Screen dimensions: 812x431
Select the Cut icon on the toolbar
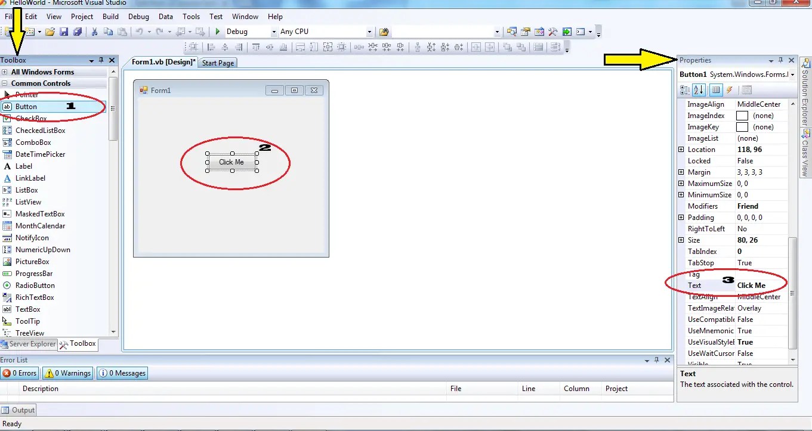tap(93, 31)
